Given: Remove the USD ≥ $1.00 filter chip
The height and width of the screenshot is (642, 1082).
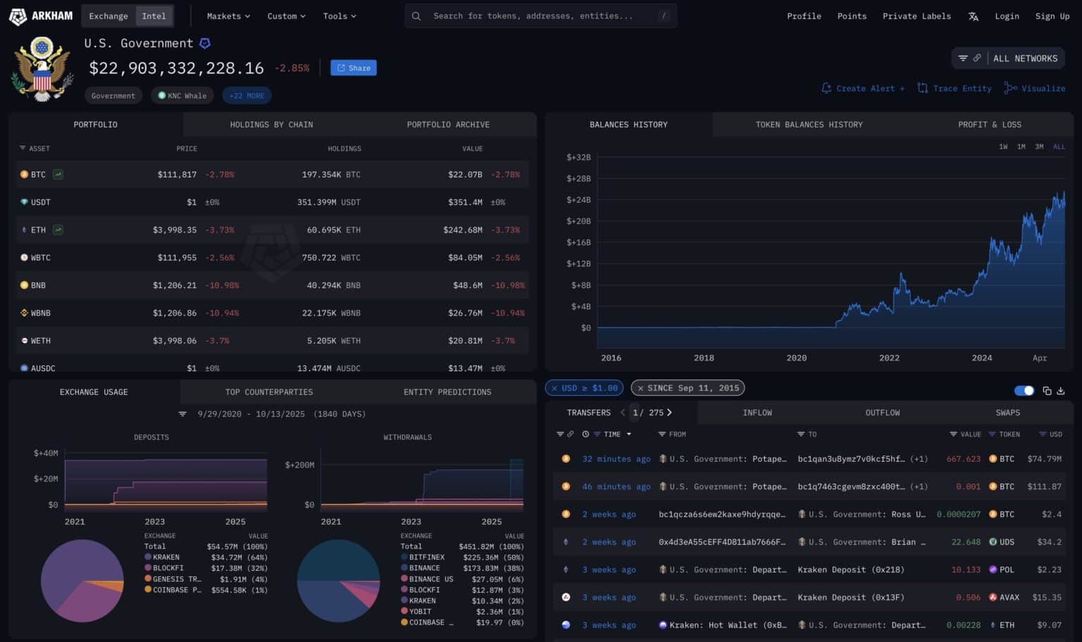Looking at the screenshot, I should (x=554, y=388).
